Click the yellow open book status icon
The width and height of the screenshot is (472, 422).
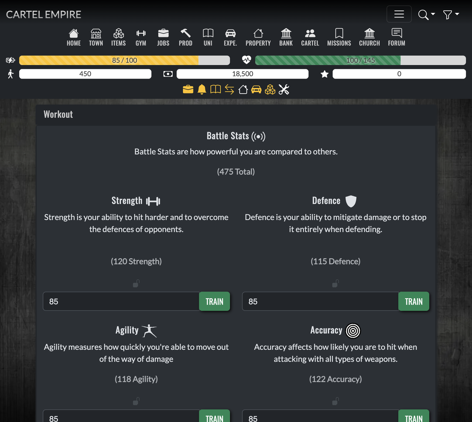[x=216, y=90]
